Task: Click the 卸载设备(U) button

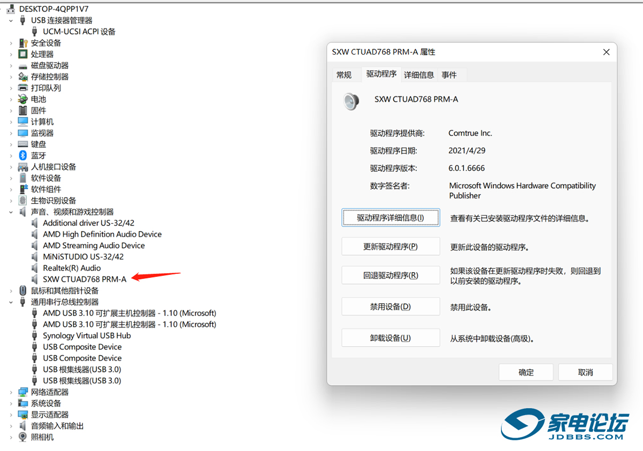Action: coord(391,338)
